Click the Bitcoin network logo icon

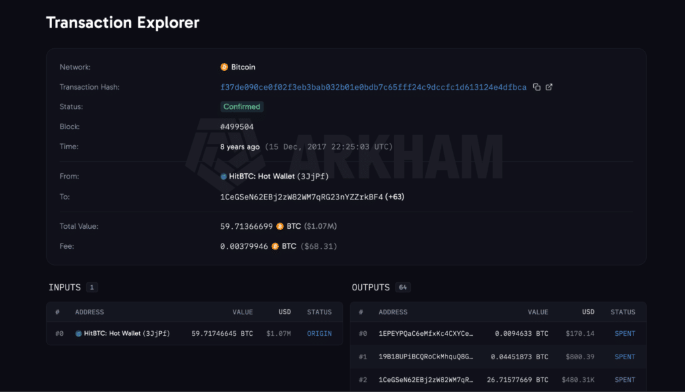click(224, 67)
